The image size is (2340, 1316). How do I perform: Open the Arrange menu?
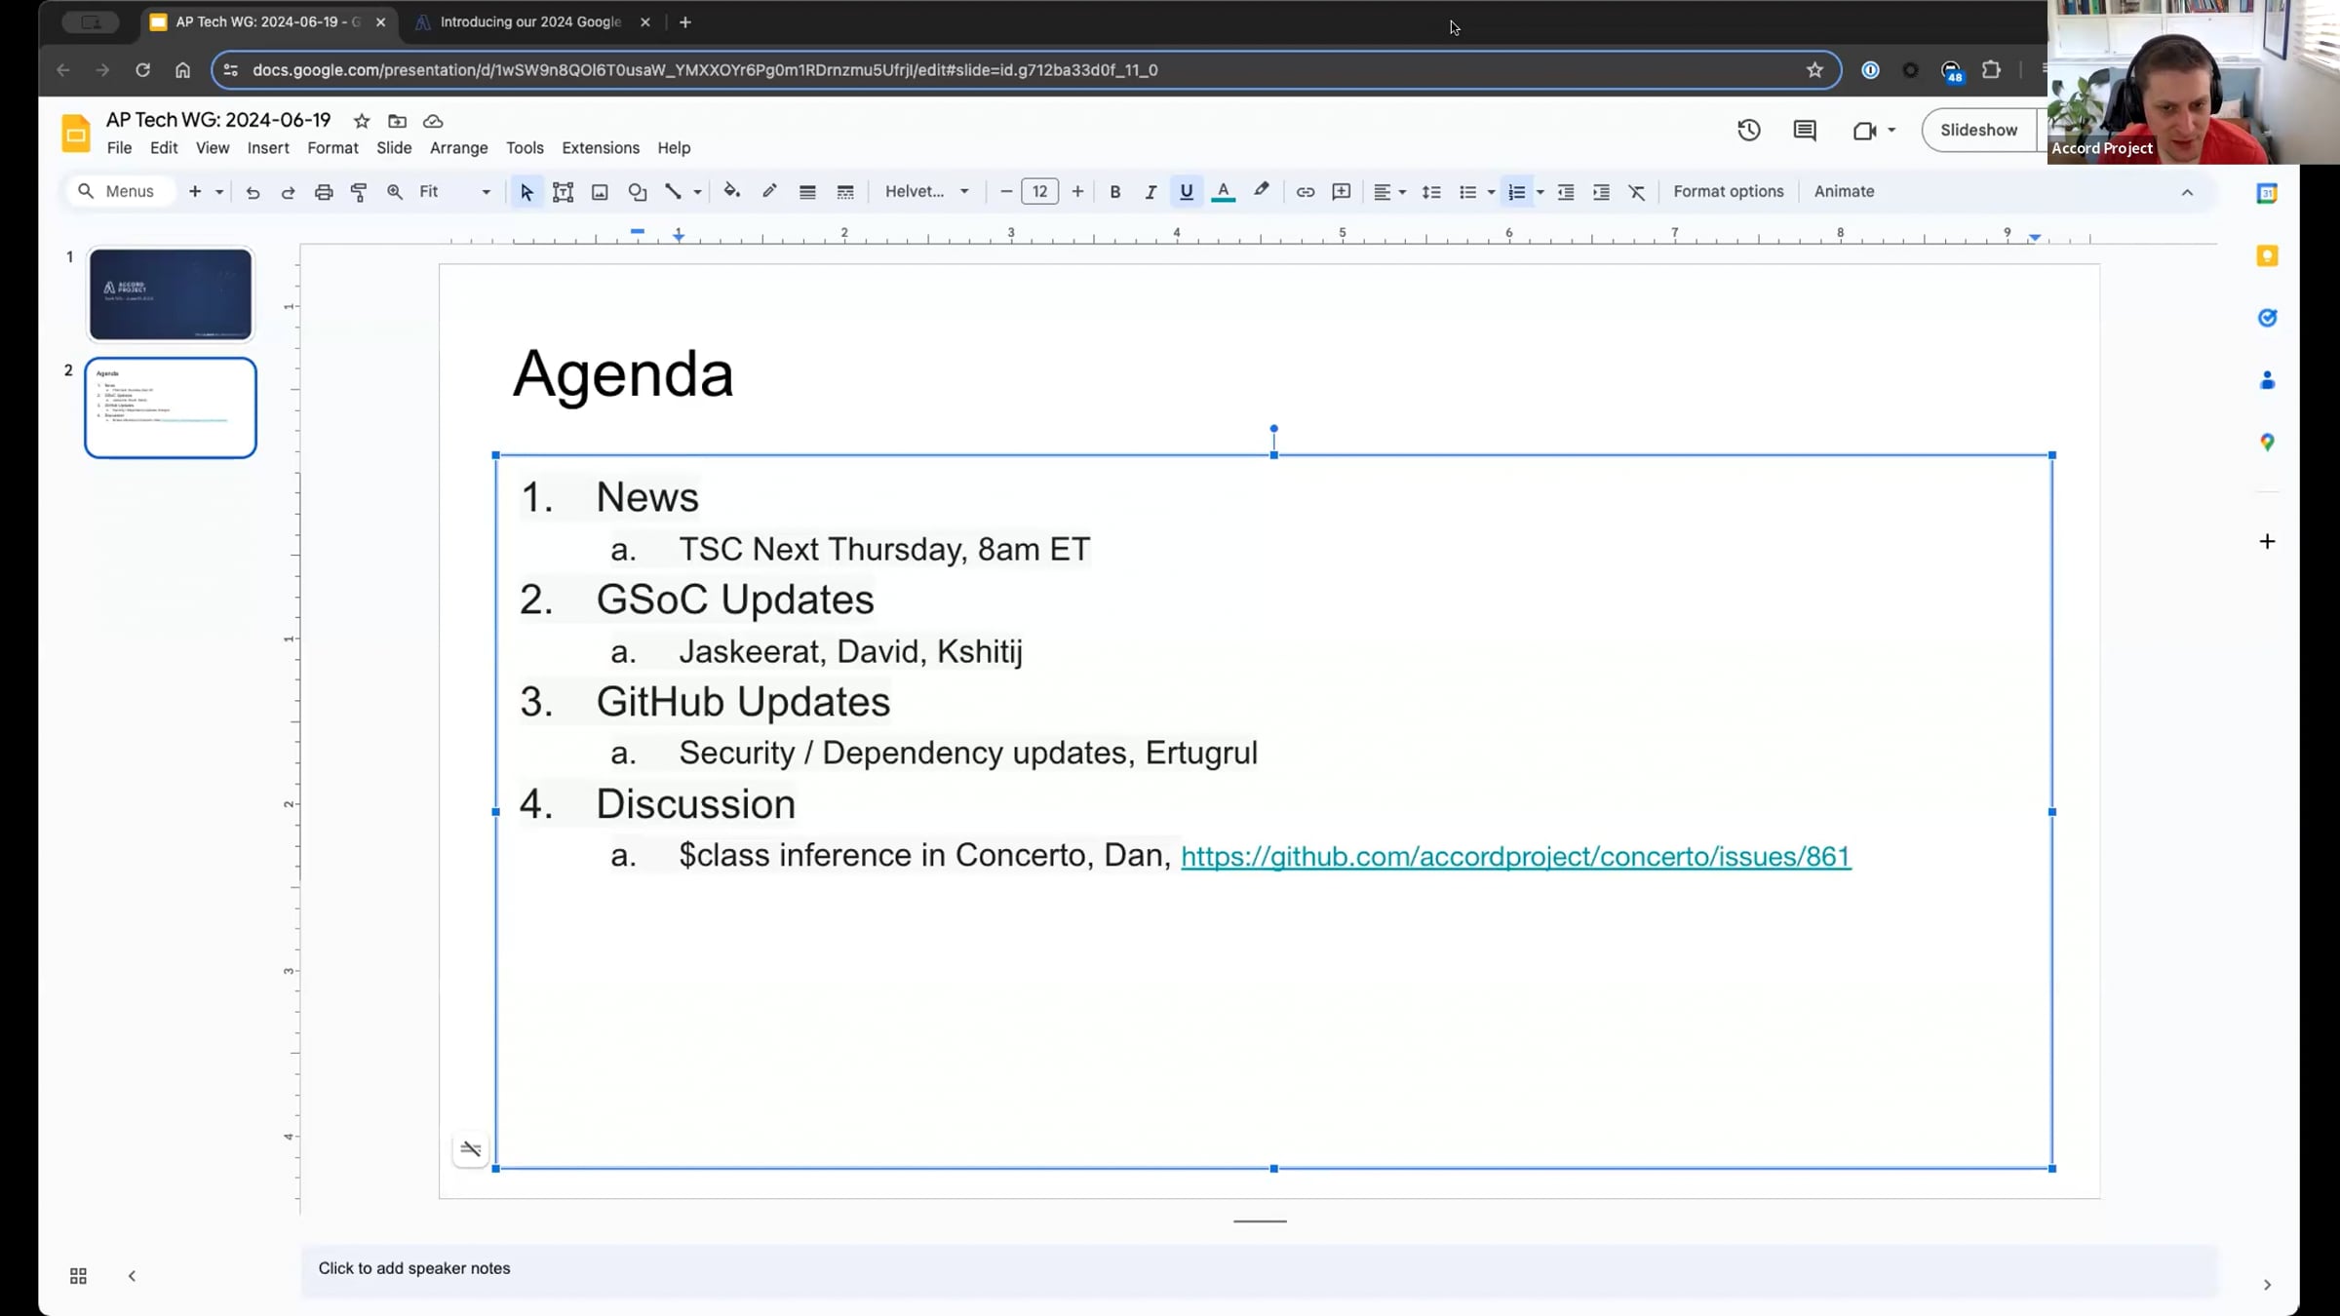click(x=458, y=148)
